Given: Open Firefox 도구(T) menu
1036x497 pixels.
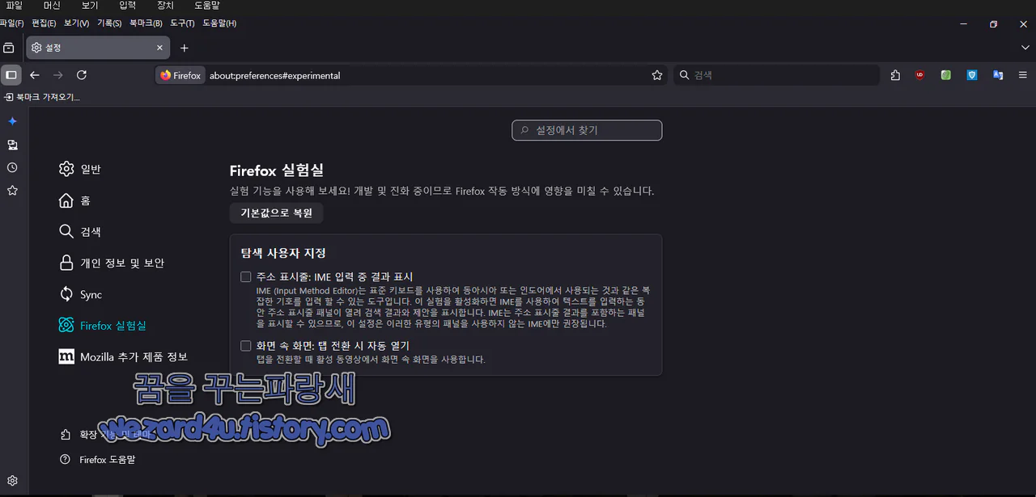Looking at the screenshot, I should pos(182,23).
